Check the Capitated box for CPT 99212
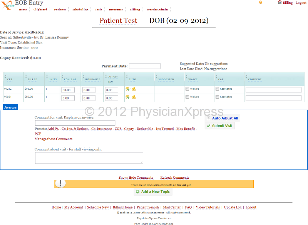The height and width of the screenshot is (225, 308). pos(218,89)
